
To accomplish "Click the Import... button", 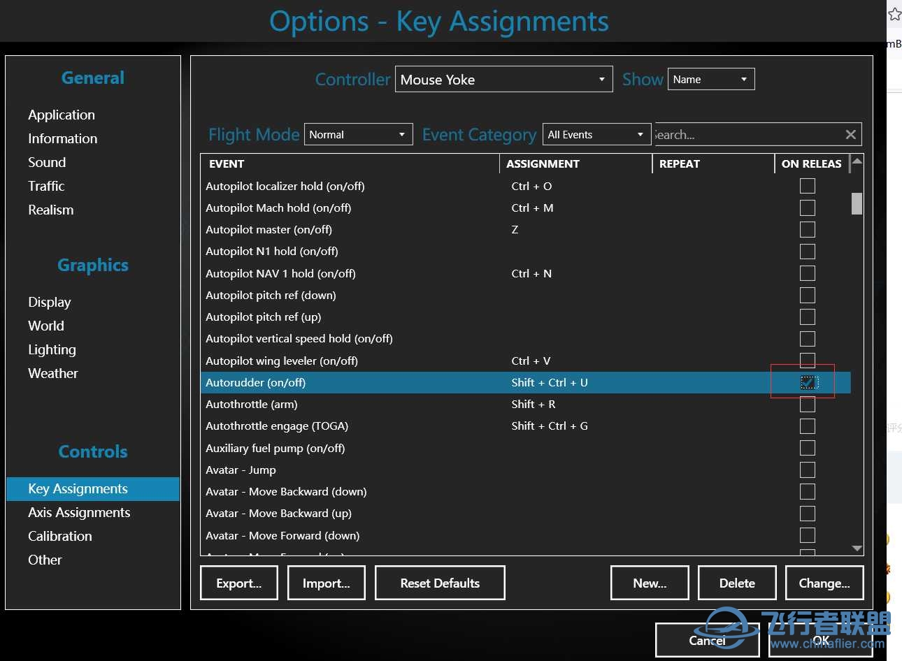I will 327,583.
